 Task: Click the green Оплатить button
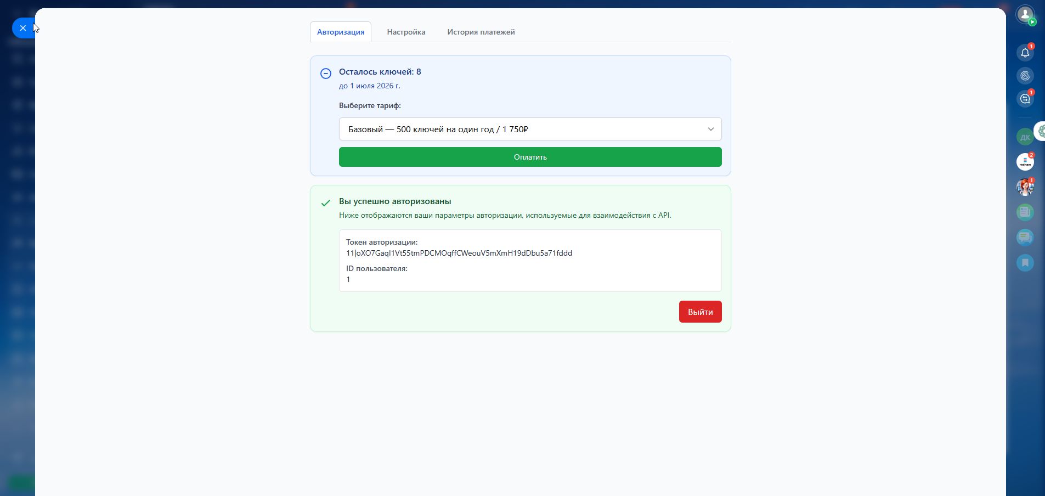click(530, 157)
